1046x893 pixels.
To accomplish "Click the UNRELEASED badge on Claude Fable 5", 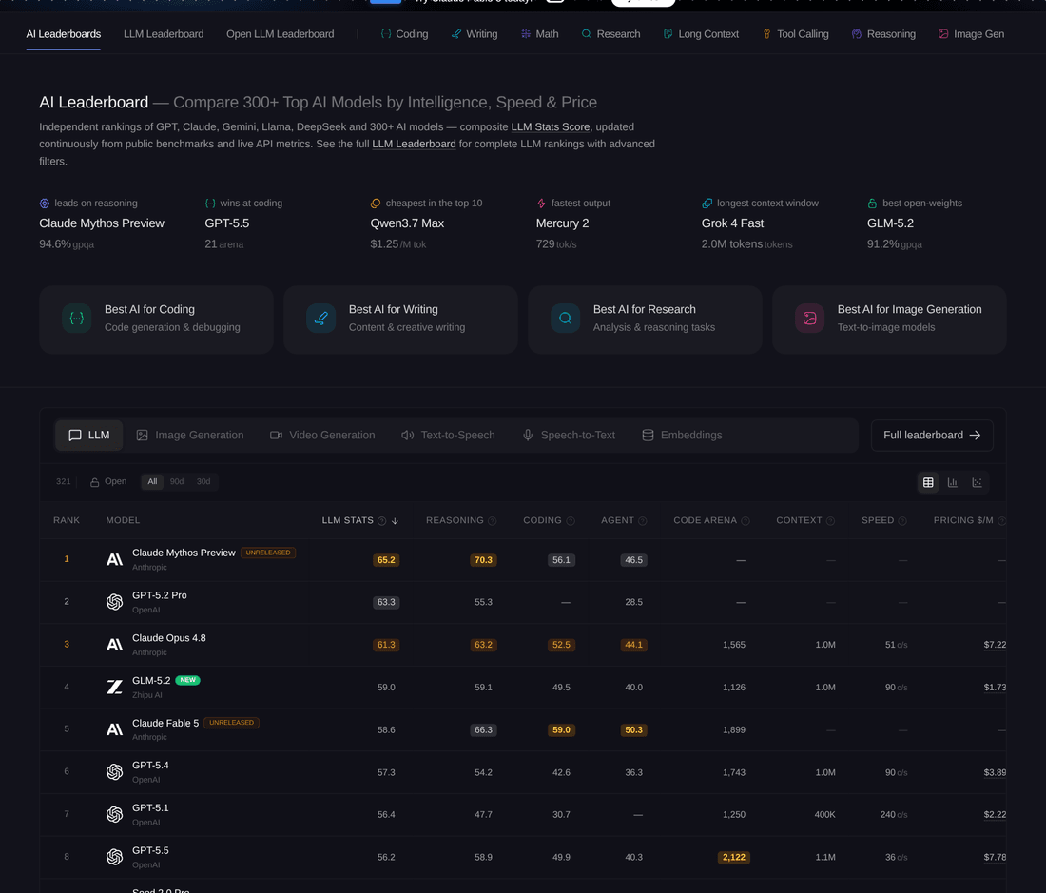I will [231, 723].
